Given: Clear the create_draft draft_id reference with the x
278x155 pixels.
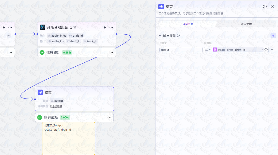Looking at the screenshot, I should (262, 50).
